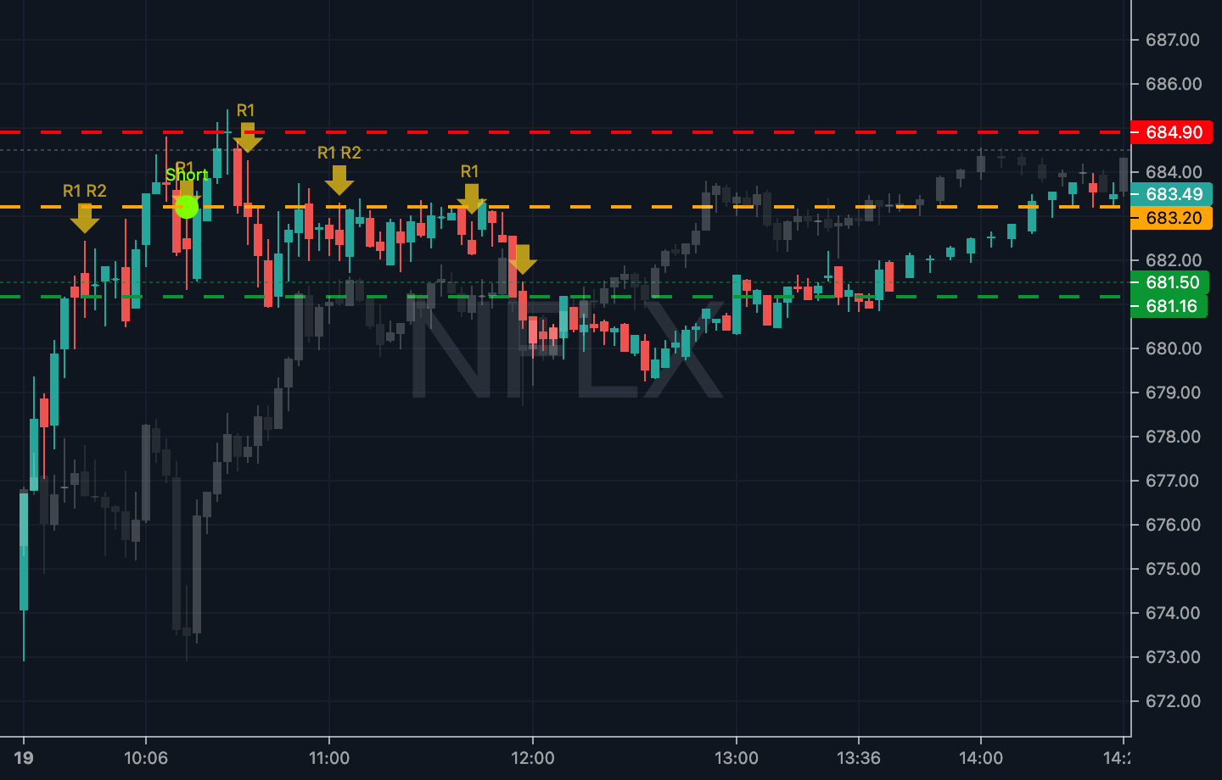Click the 10:06 label on time axis
The height and width of the screenshot is (780, 1222).
(x=146, y=758)
